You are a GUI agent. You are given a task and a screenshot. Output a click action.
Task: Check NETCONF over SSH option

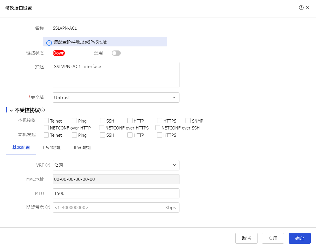(x=158, y=127)
